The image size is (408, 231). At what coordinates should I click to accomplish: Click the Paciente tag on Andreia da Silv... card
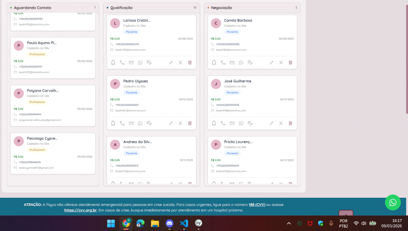point(132,153)
